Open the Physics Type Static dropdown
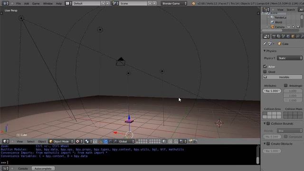Screen dimensions: 304x171 pos(290,58)
